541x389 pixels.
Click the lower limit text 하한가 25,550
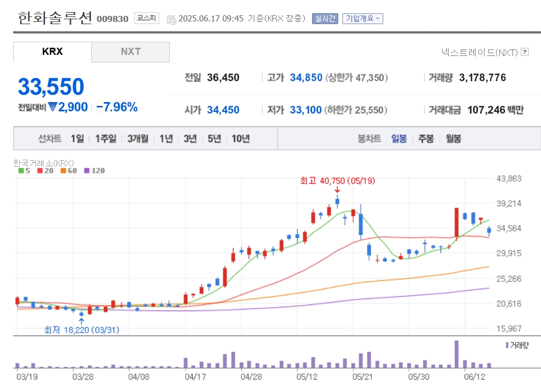coord(356,110)
